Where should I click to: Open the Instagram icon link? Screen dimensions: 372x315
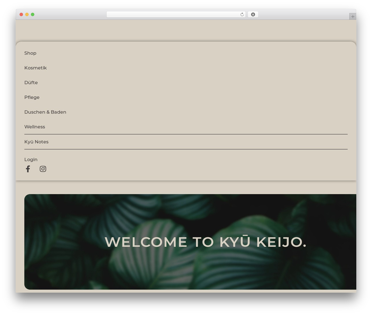43,169
